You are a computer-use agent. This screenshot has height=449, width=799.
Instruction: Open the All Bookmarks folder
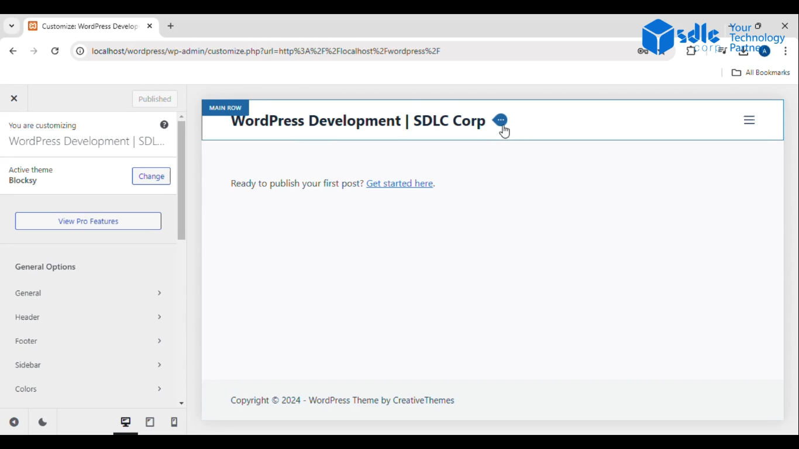tap(761, 72)
